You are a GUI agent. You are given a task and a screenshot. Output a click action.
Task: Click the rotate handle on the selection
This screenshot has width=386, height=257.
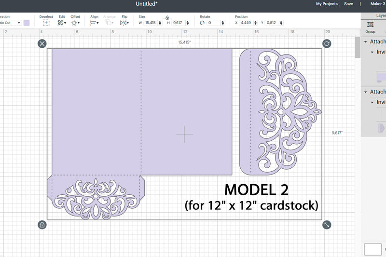(327, 44)
